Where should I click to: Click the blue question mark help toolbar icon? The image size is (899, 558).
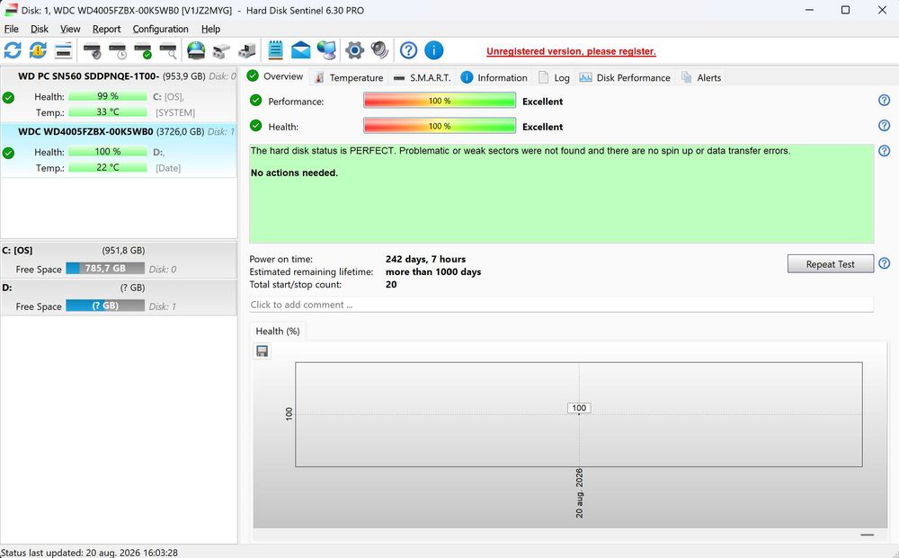tap(408, 50)
